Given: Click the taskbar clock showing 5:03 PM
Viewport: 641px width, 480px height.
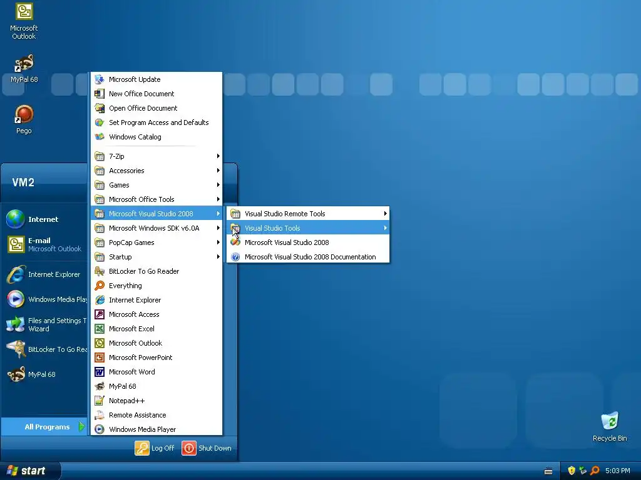Looking at the screenshot, I should pos(618,471).
